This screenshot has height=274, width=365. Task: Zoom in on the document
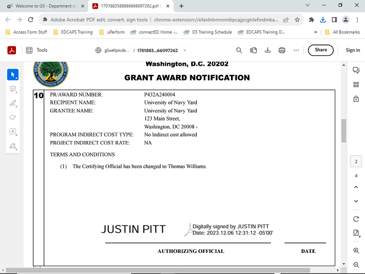click(x=356, y=251)
